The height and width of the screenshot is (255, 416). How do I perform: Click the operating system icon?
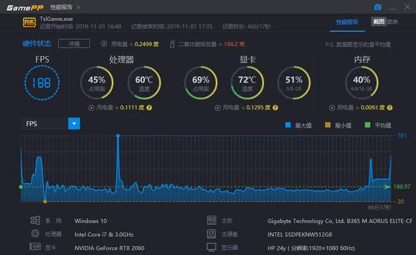(35, 221)
